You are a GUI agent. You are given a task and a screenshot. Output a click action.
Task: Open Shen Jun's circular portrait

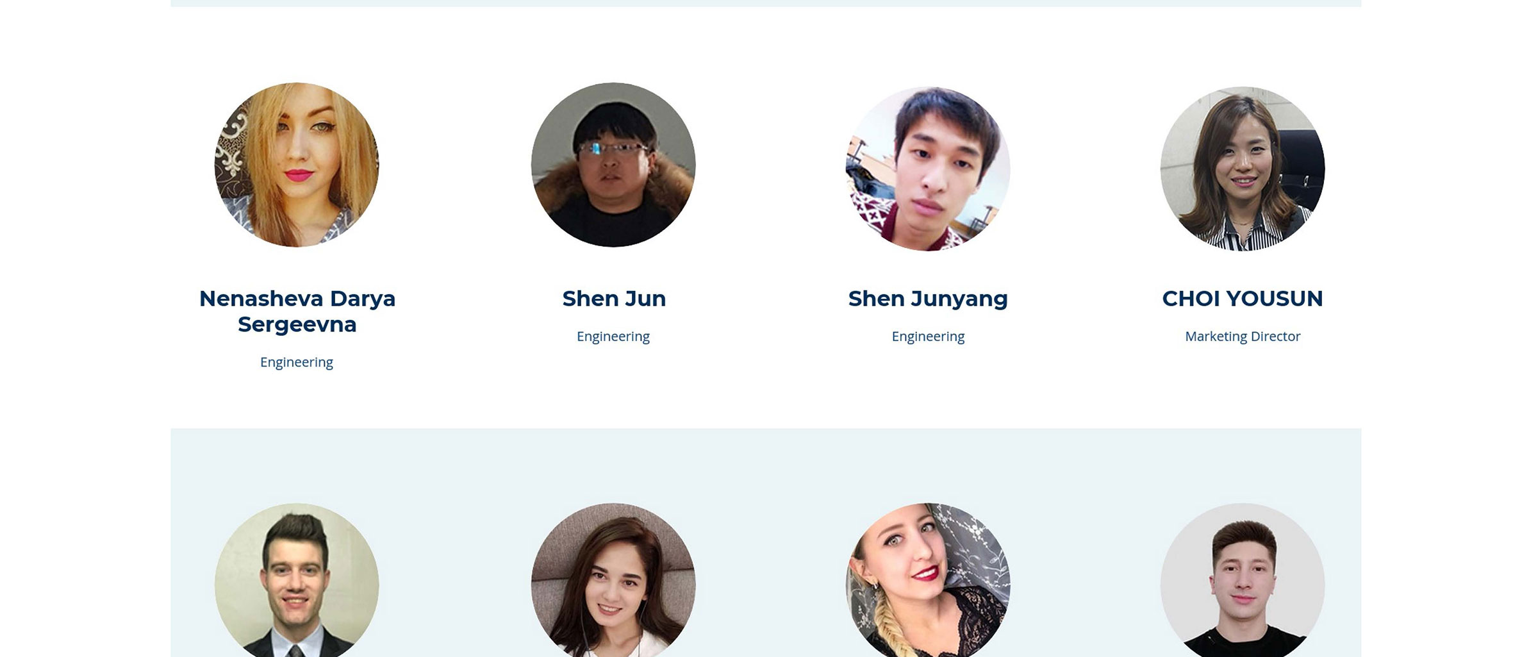pos(613,165)
